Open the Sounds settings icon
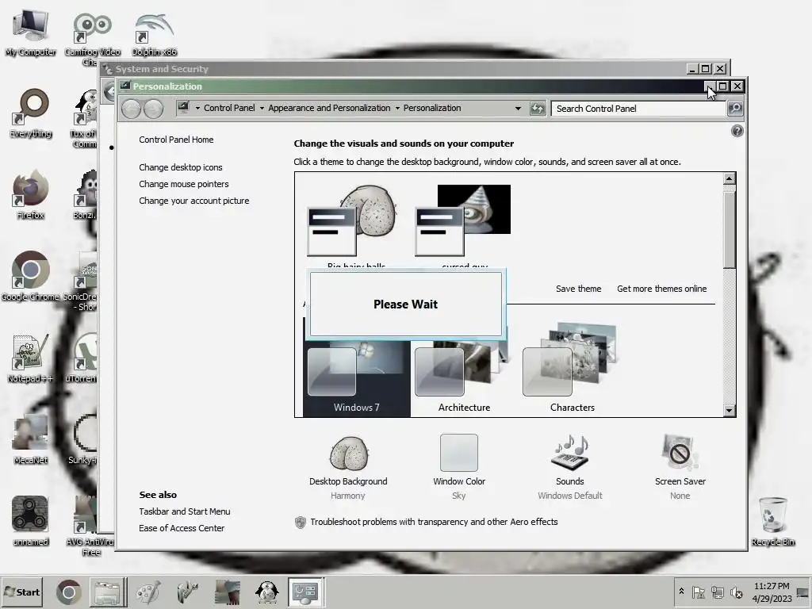Viewport: 812px width, 609px height. (569, 452)
